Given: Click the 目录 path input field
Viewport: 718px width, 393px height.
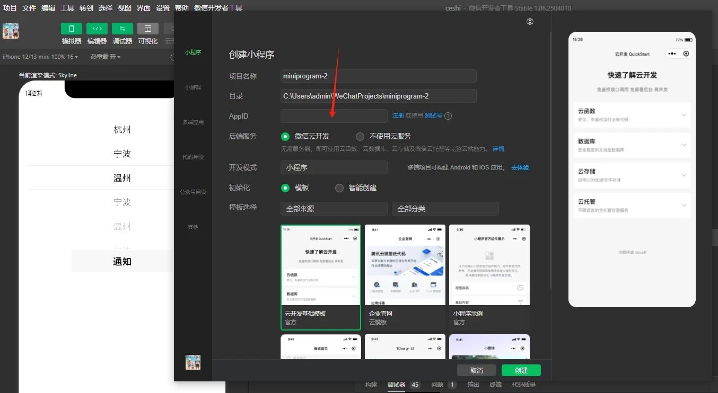Looking at the screenshot, I should pos(379,96).
